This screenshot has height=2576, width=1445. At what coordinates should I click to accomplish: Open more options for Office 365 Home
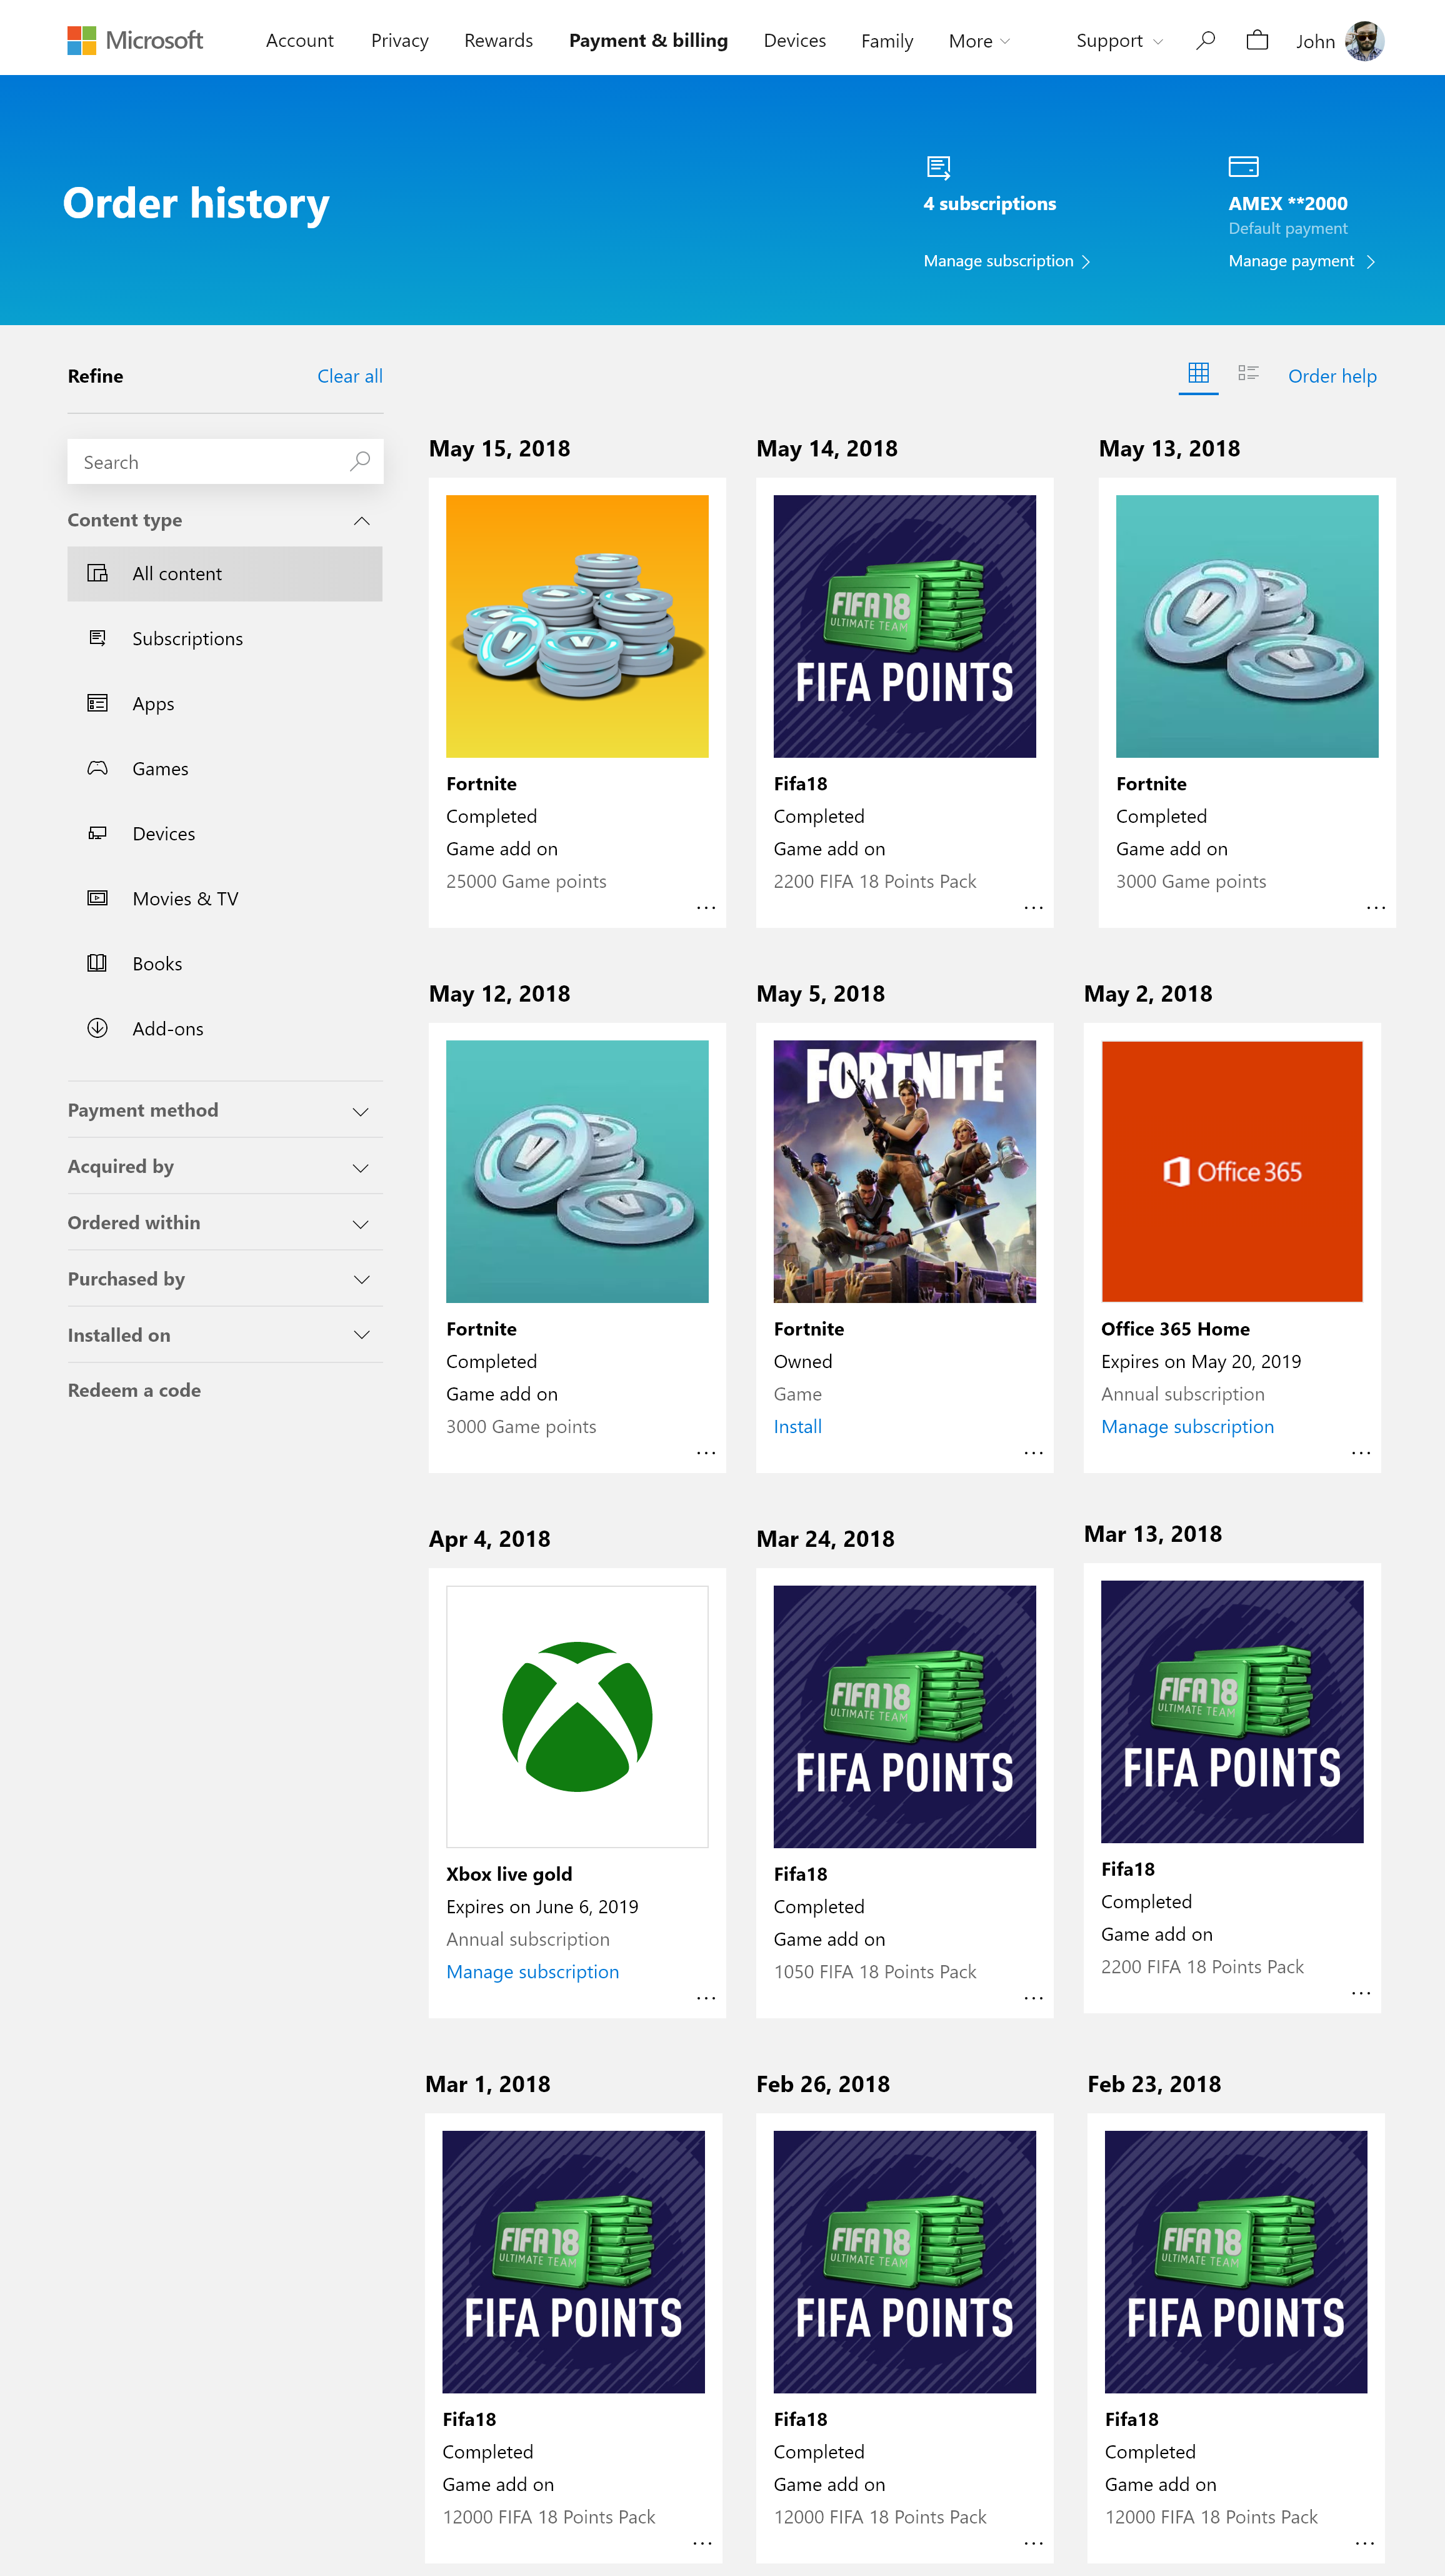pos(1360,1452)
